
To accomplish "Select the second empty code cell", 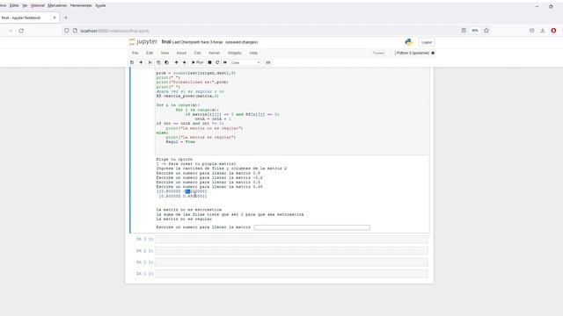I will (x=291, y=251).
